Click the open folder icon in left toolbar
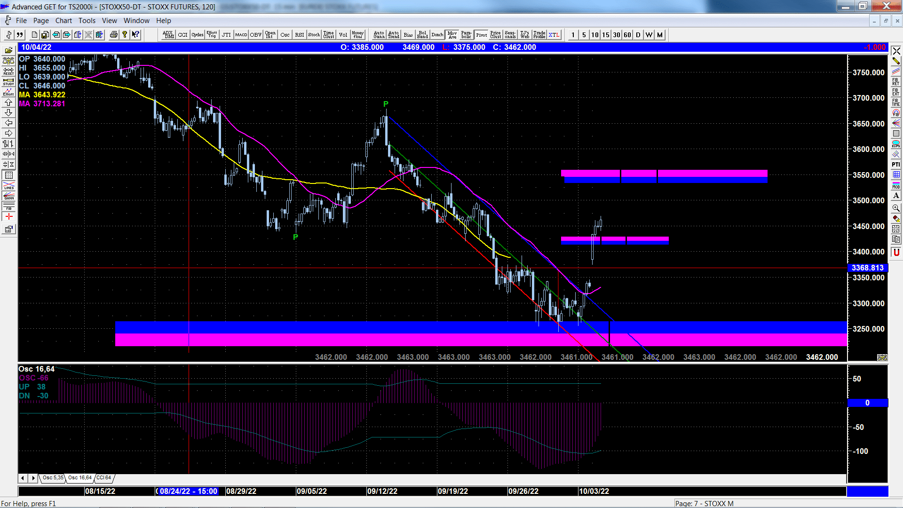903x508 pixels. click(8, 50)
